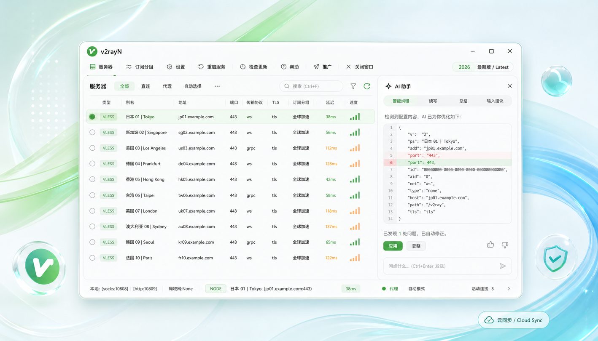Click the 应用 apply button
This screenshot has height=341, width=598.
pyautogui.click(x=393, y=246)
